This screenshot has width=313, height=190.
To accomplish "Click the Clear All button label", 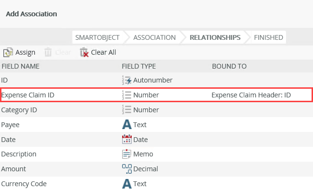I will [103, 52].
